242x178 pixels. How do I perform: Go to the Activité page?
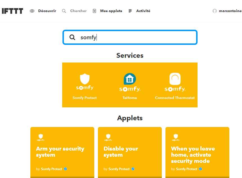point(143,11)
